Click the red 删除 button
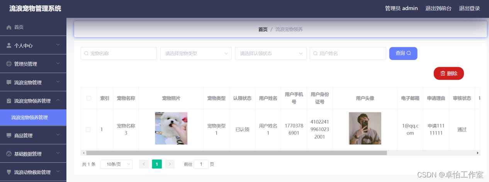 pos(449,73)
